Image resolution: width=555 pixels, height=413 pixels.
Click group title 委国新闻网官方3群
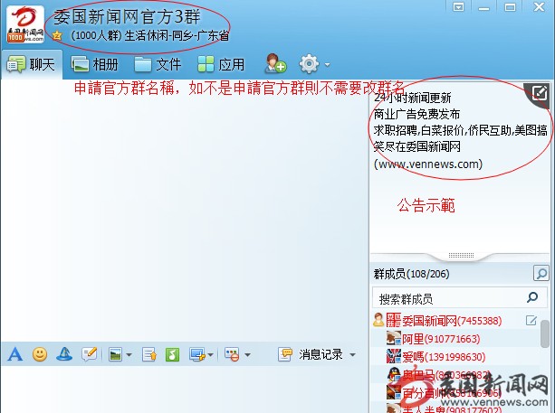[127, 17]
